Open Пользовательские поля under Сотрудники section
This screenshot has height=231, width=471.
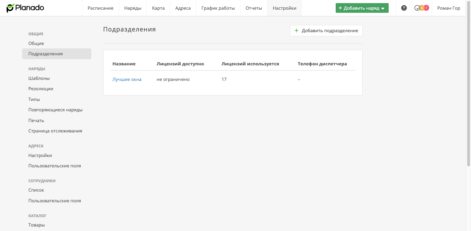coord(55,201)
